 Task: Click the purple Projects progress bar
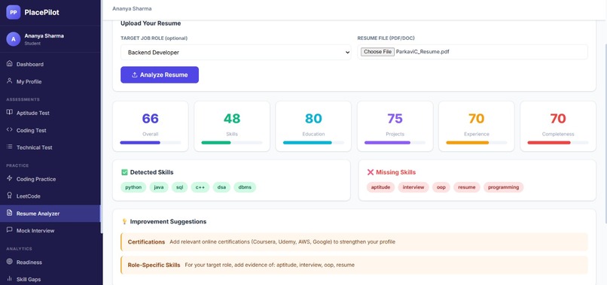(395, 143)
